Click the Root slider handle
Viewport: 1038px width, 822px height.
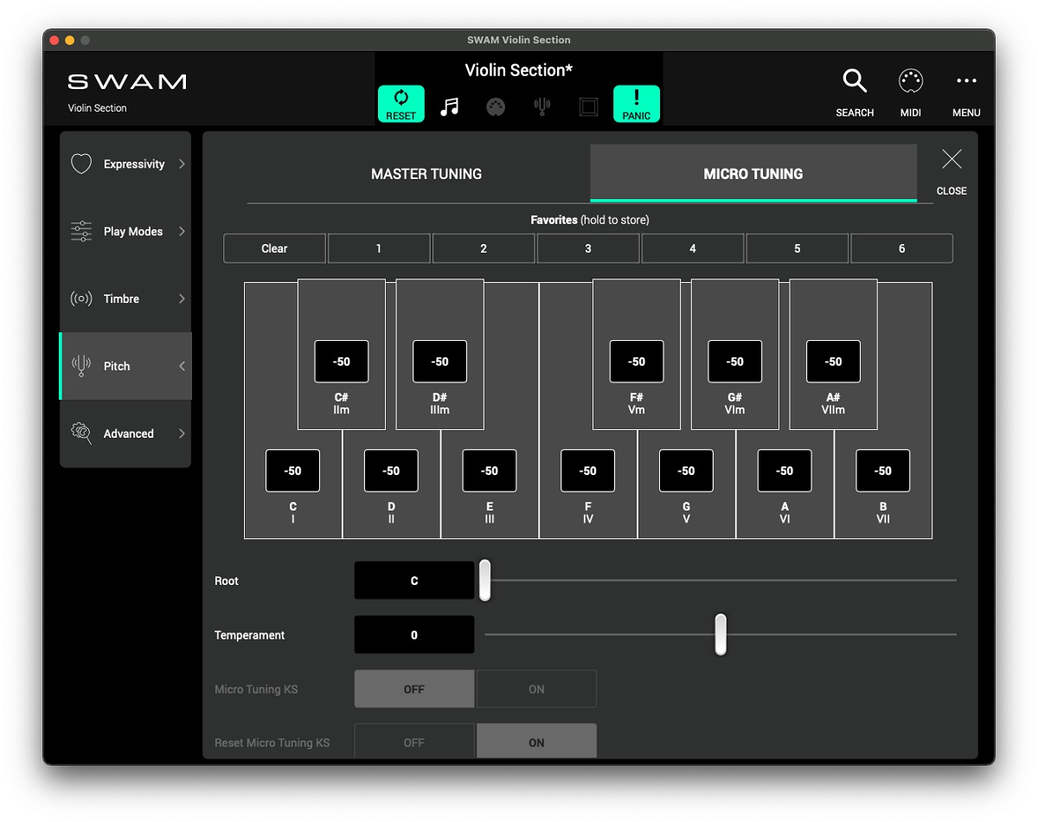tap(485, 580)
